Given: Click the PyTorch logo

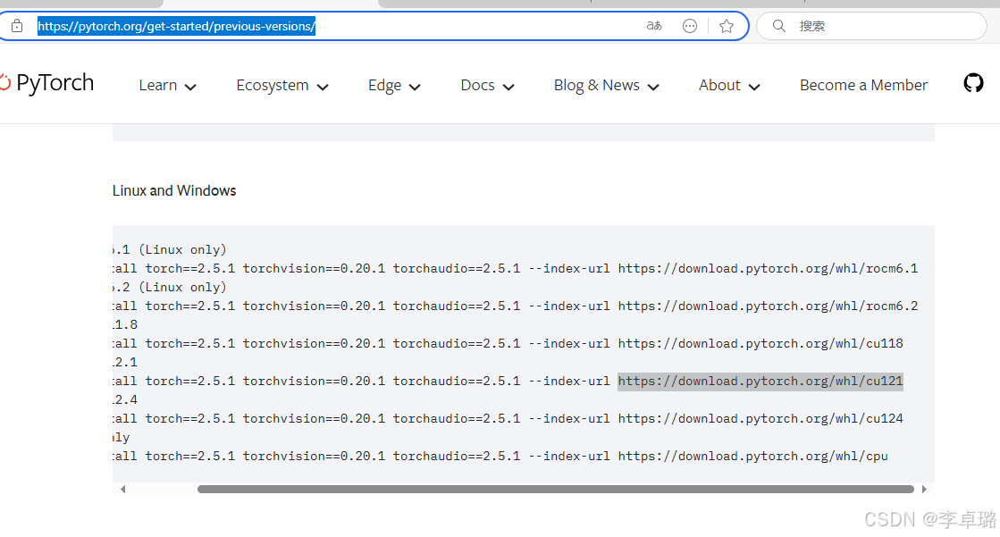Looking at the screenshot, I should point(47,84).
